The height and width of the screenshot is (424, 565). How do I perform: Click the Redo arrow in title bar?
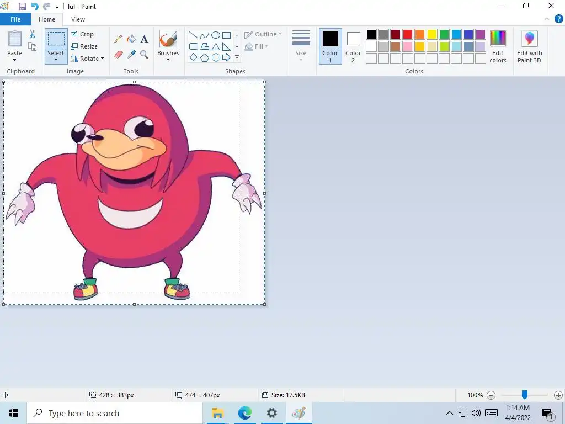coord(46,7)
